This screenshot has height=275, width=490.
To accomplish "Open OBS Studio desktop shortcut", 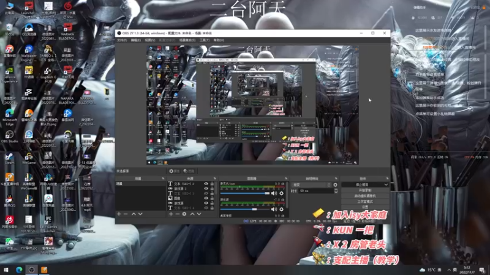I will coord(9,137).
